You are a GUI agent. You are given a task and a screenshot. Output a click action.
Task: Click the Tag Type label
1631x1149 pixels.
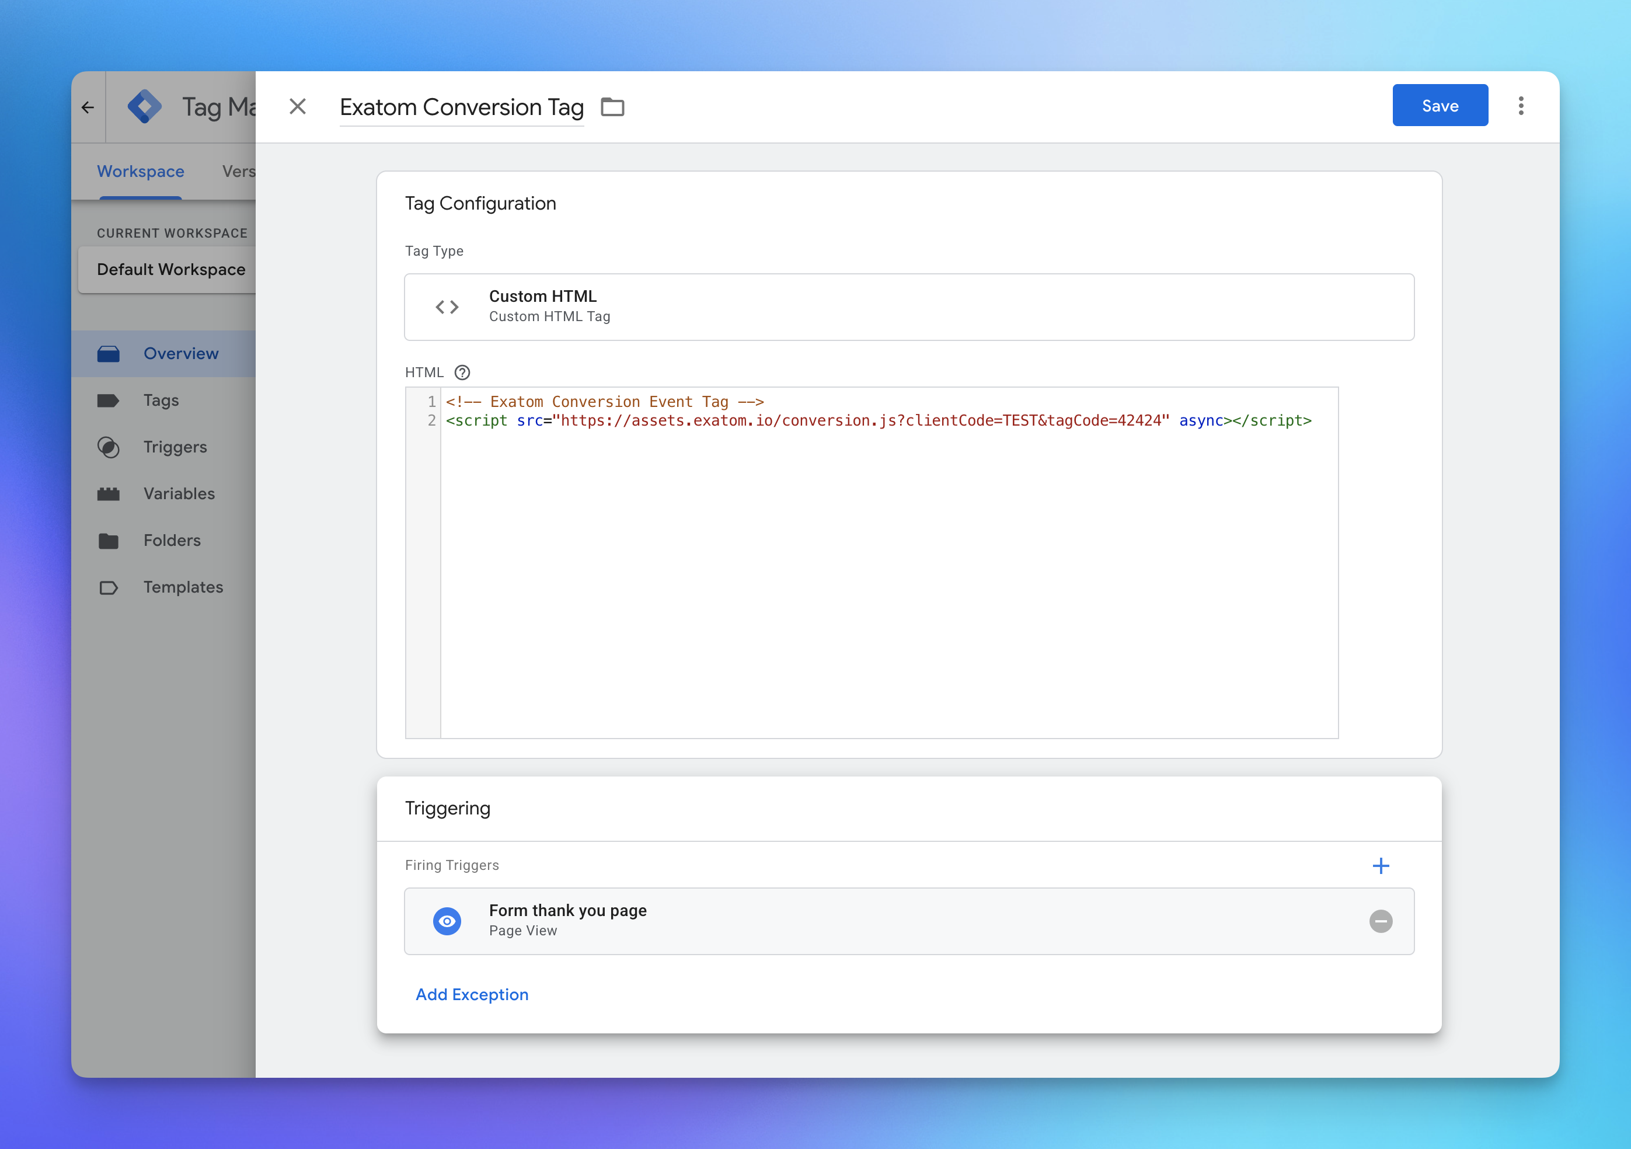point(434,251)
